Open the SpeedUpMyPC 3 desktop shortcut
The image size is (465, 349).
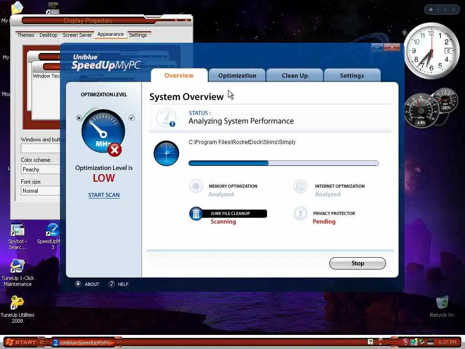52,236
